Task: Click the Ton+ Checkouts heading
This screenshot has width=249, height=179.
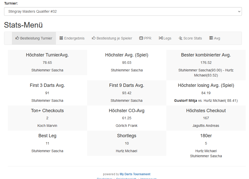Action: tap(47, 111)
